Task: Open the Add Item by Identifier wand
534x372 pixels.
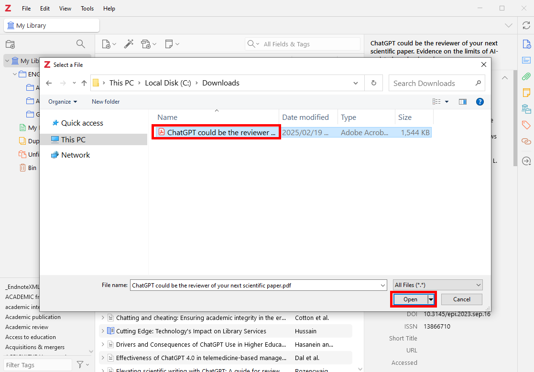Action: pos(129,44)
